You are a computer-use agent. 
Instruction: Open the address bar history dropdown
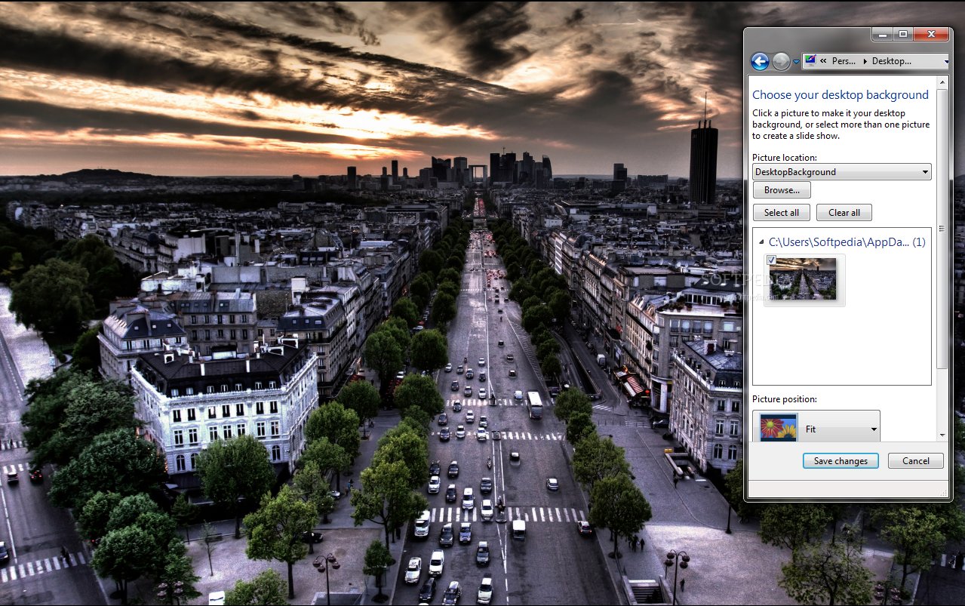pos(946,61)
